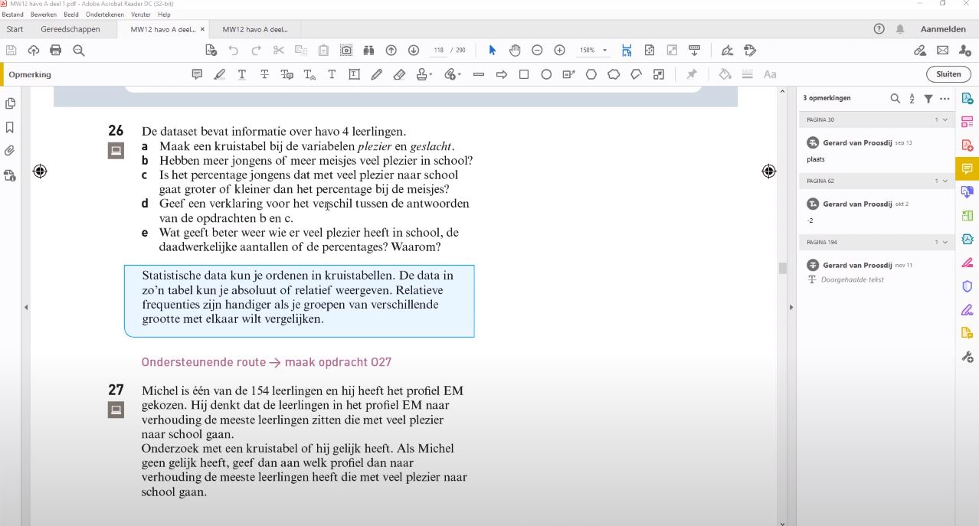Zoom out with the minus icon
979x526 pixels.
click(x=537, y=51)
